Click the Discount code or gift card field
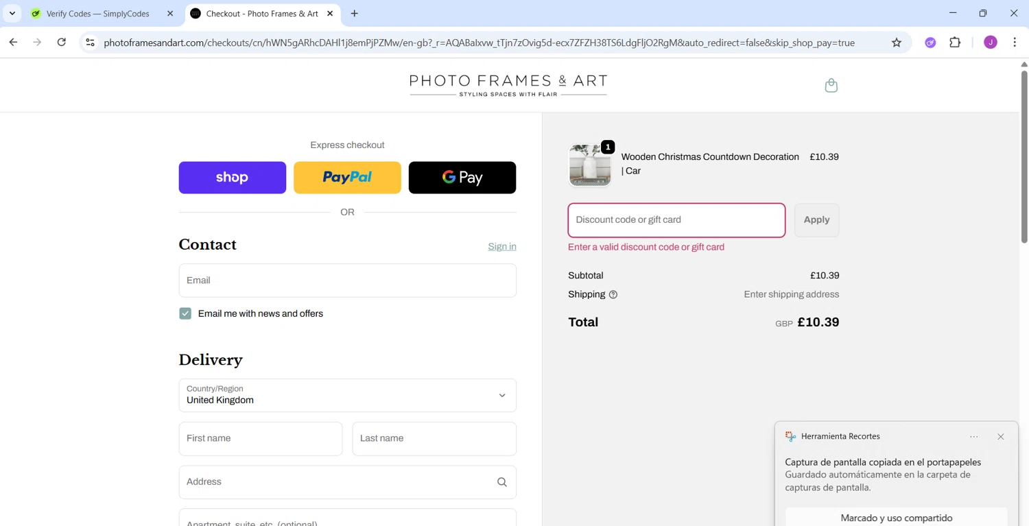 676,220
